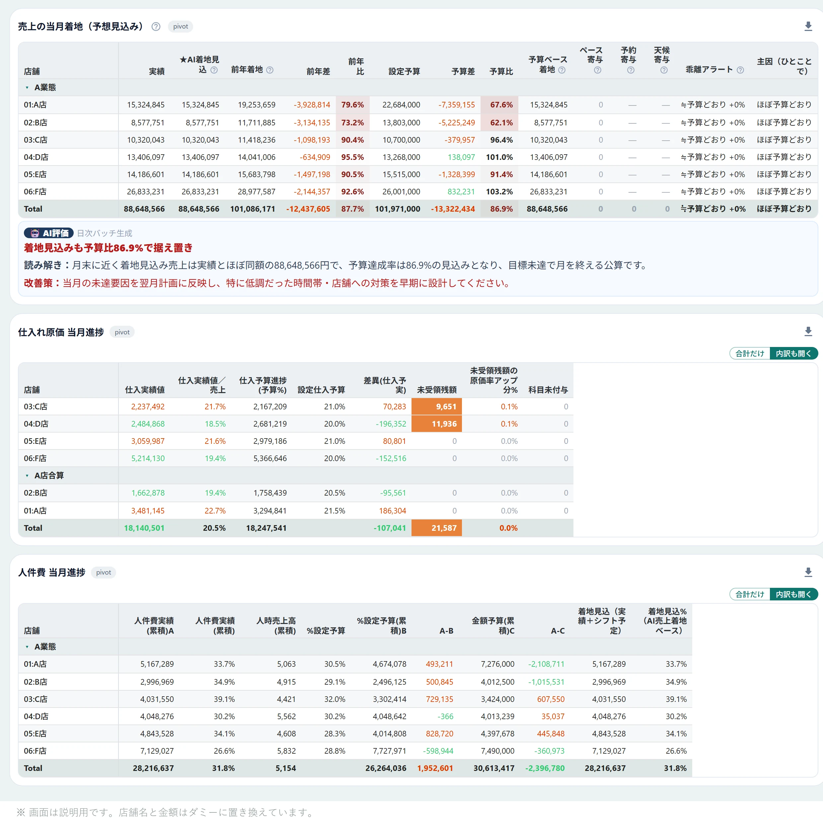This screenshot has width=823, height=824.
Task: Select 内訳も開く in 仕入れ原価 section
Action: [793, 354]
